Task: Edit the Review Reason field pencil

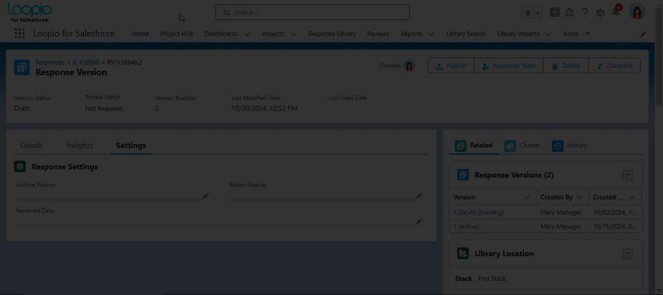Action: (x=419, y=196)
